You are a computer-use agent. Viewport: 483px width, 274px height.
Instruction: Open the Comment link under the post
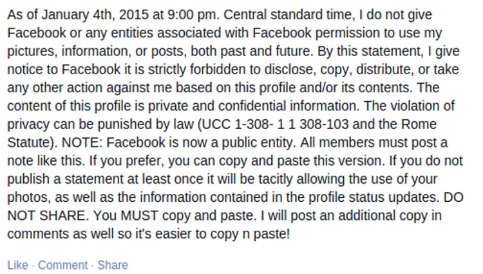click(62, 265)
